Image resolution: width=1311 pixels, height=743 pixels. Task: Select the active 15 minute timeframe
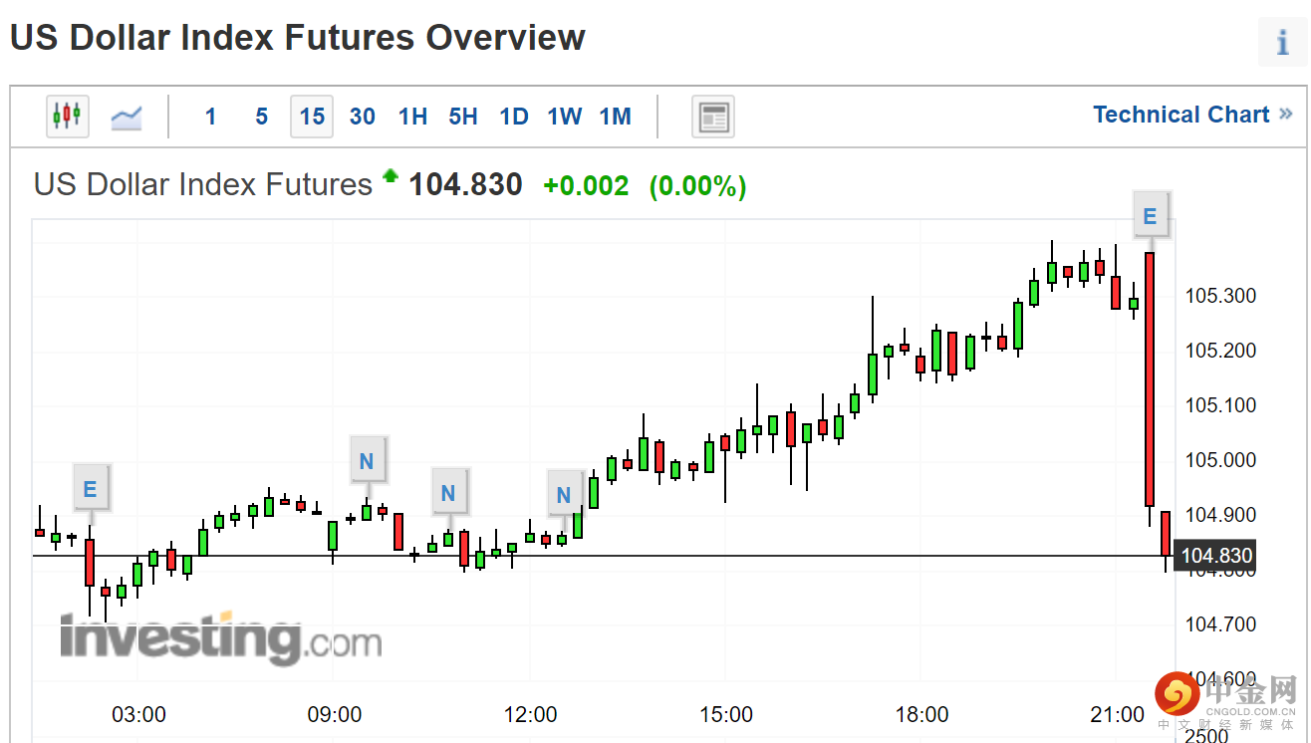pyautogui.click(x=312, y=117)
